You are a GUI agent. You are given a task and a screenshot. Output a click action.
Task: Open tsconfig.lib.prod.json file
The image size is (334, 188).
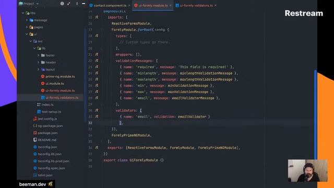click(53, 161)
